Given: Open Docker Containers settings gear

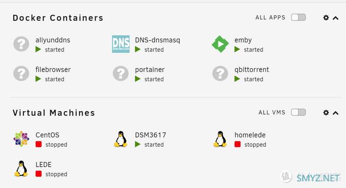Looking at the screenshot, I should [326, 18].
